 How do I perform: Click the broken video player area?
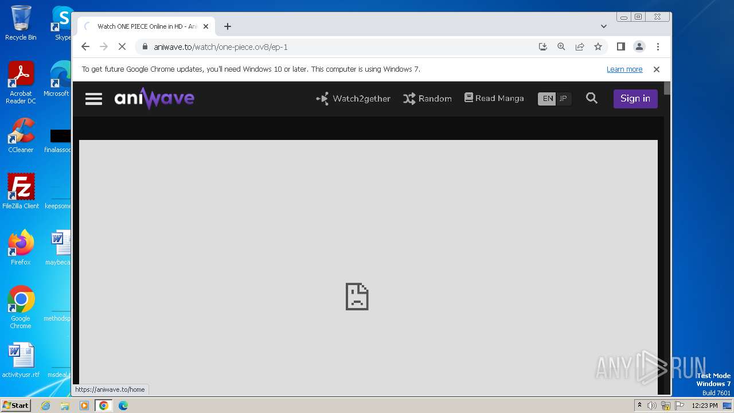click(x=368, y=267)
